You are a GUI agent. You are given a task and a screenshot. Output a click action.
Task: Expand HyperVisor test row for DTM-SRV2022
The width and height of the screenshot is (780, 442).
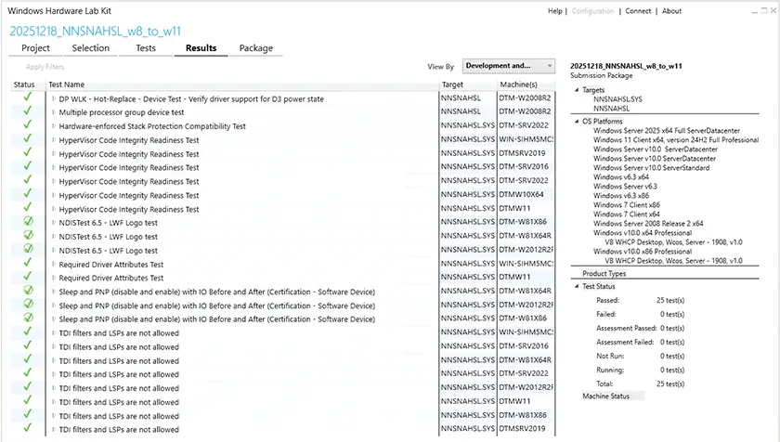click(54, 181)
